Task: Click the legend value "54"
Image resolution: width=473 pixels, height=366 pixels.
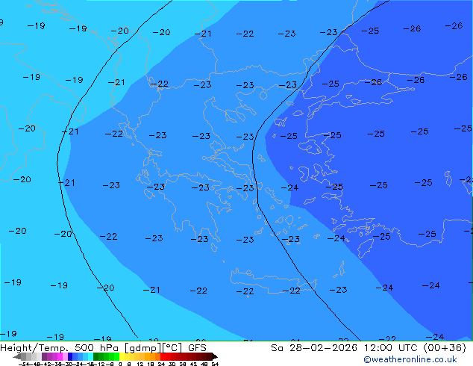Action: pos(215,364)
